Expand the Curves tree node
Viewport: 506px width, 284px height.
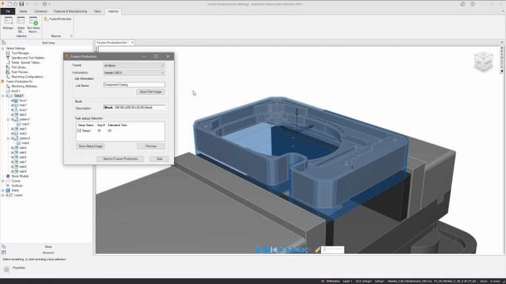click(3, 181)
